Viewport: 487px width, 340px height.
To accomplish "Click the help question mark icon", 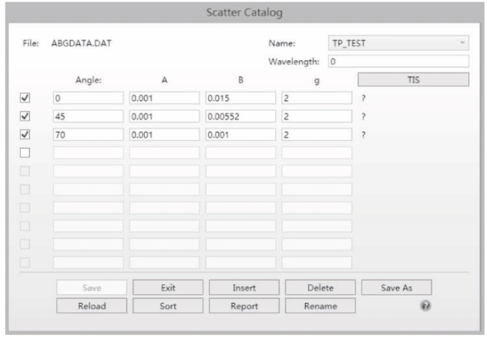I will (x=425, y=305).
